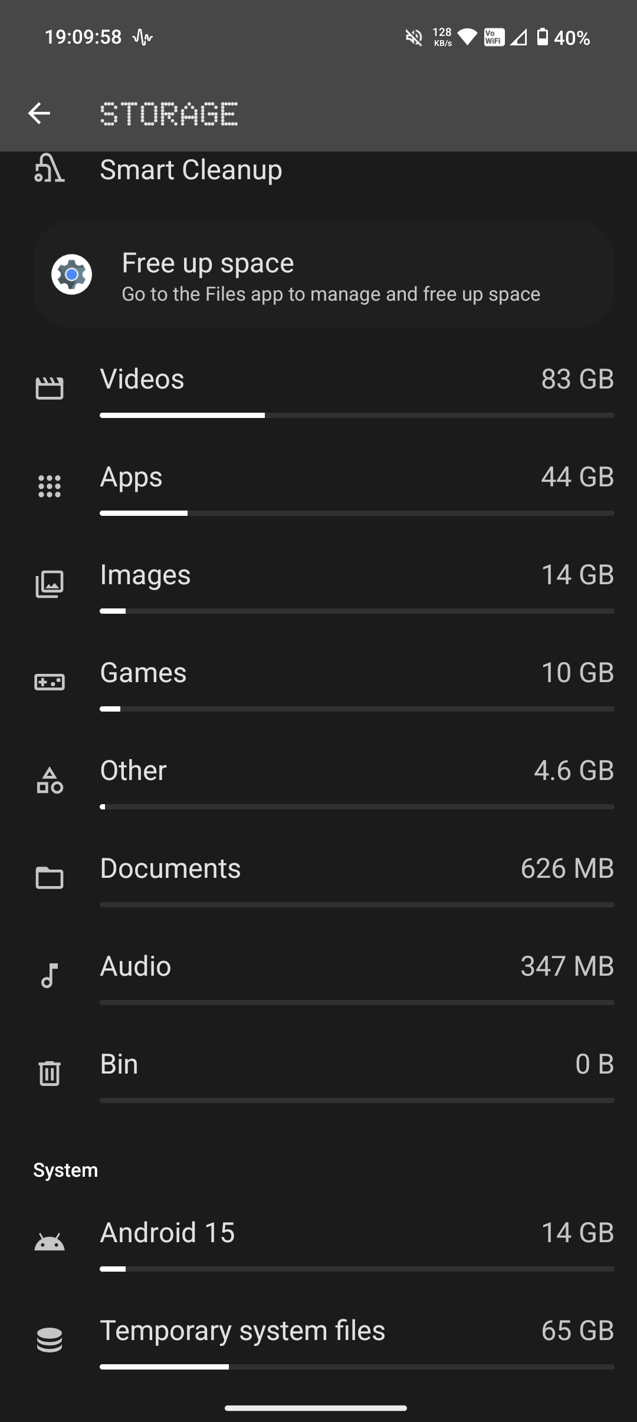This screenshot has width=637, height=1422.
Task: Tap the Smart Cleanup broom icon
Action: 50,169
